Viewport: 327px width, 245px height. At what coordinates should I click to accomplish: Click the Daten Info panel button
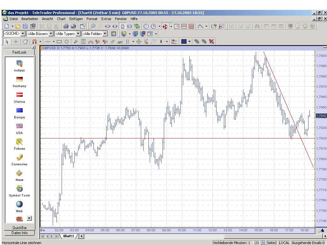click(19, 233)
